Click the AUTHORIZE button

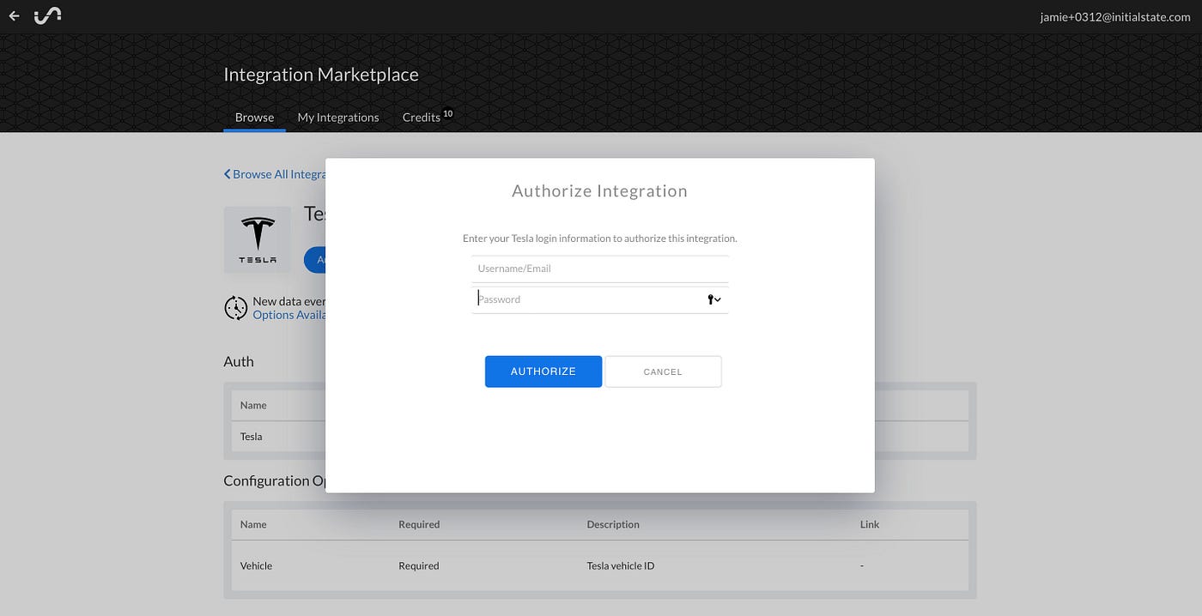543,371
